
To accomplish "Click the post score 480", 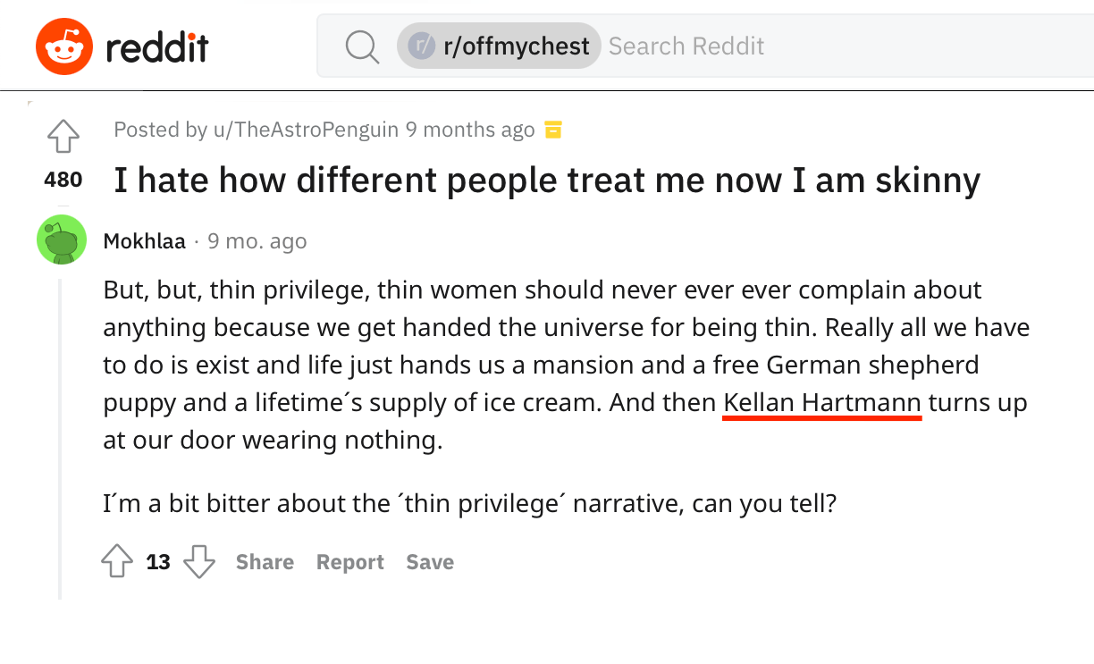I will [x=63, y=180].
